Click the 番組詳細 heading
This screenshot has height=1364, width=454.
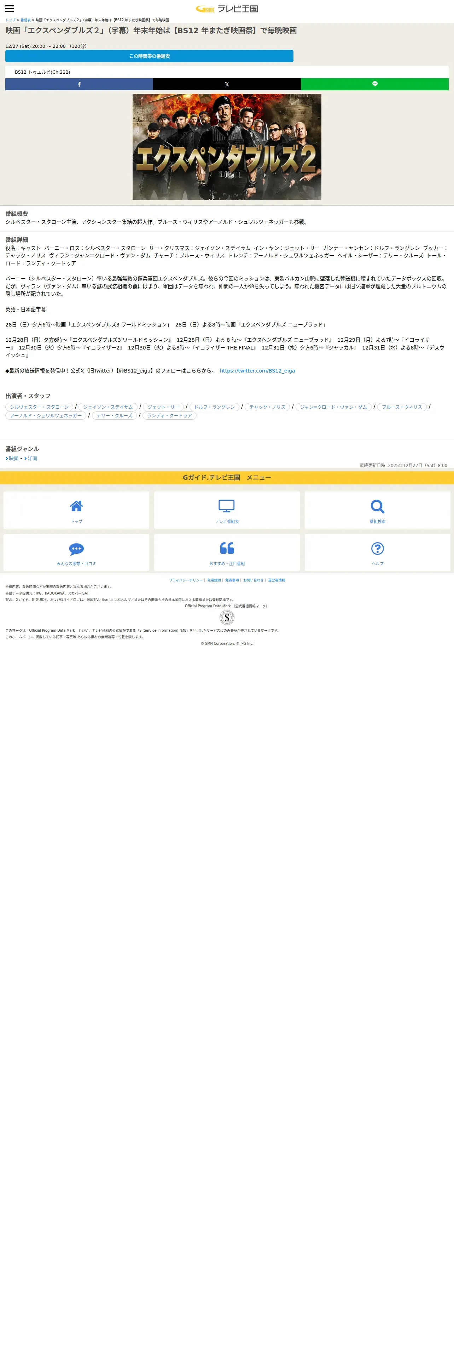pos(16,240)
